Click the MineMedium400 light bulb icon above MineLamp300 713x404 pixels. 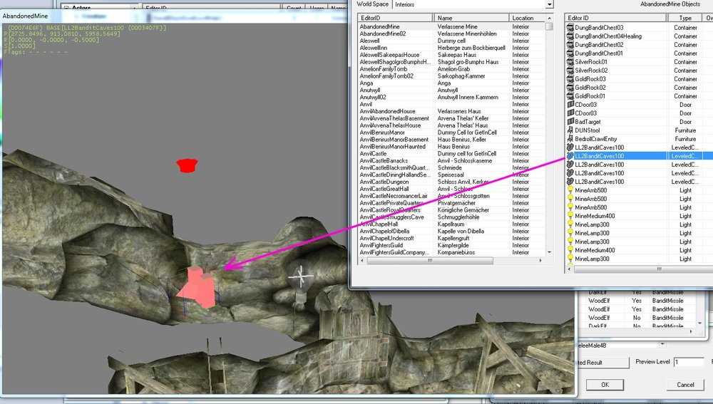(570, 216)
